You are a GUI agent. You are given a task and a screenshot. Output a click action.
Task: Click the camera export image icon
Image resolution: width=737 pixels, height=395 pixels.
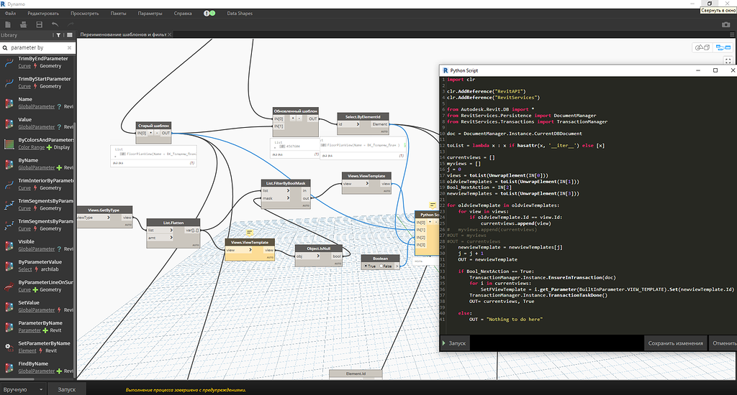[725, 24]
